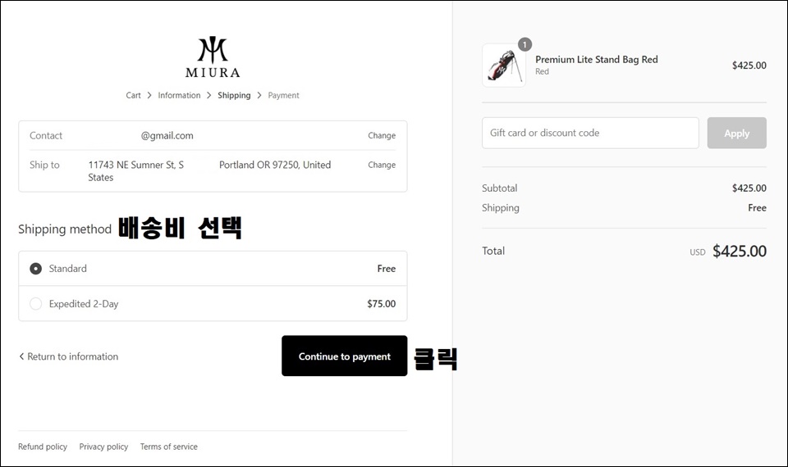
Task: Click the item quantity badge on product
Action: click(x=525, y=44)
